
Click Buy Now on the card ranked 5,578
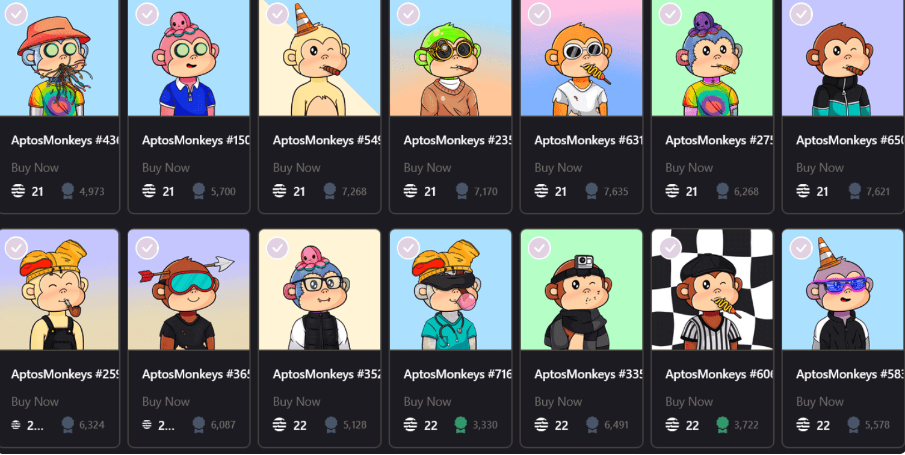820,401
